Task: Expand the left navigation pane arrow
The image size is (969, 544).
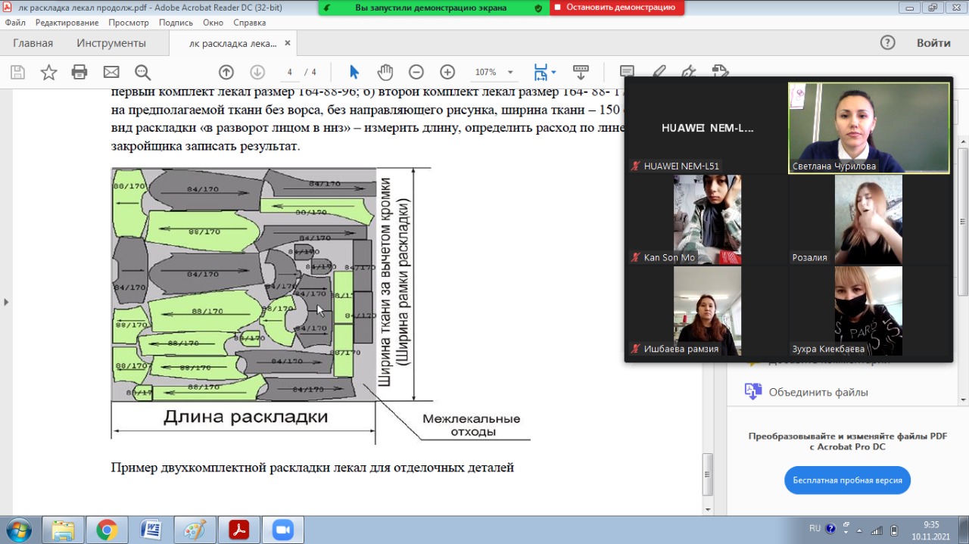Action: [x=6, y=302]
